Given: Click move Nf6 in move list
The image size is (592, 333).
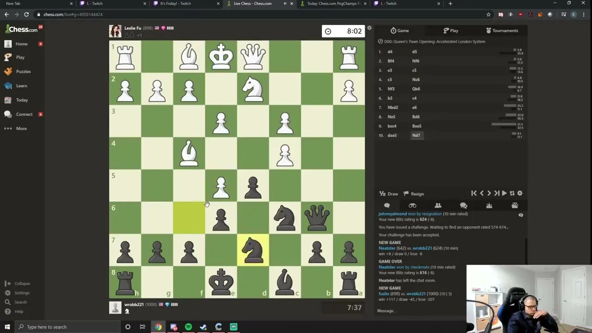Looking at the screenshot, I should click(416, 61).
